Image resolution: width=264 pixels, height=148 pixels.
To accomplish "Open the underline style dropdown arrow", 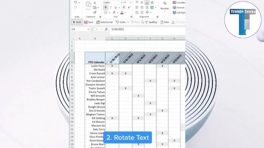I will 119,7.
